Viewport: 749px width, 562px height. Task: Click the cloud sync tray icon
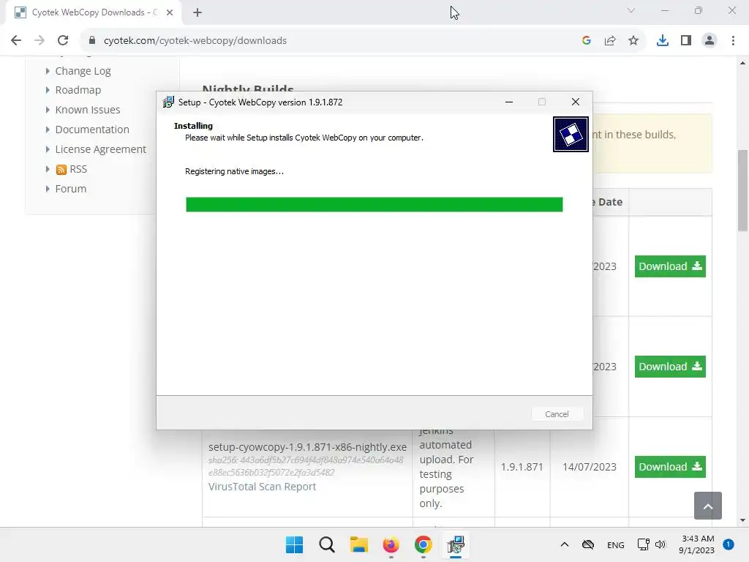(588, 544)
